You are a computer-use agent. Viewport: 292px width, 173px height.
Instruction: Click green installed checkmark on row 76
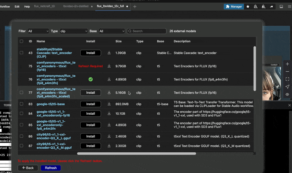(x=91, y=79)
